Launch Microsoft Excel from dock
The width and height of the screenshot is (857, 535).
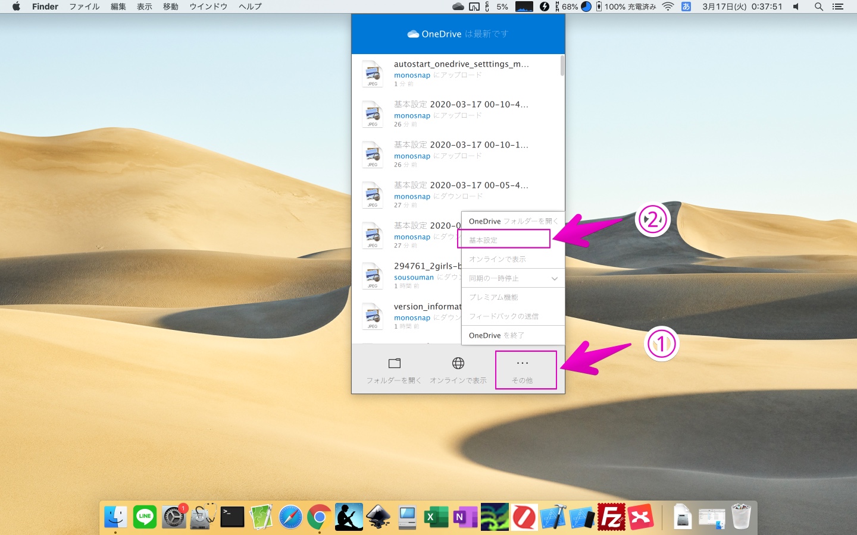click(x=436, y=517)
